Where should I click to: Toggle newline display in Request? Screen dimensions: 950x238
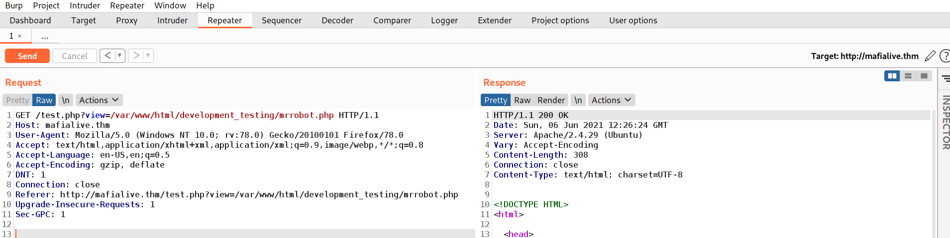tap(66, 100)
